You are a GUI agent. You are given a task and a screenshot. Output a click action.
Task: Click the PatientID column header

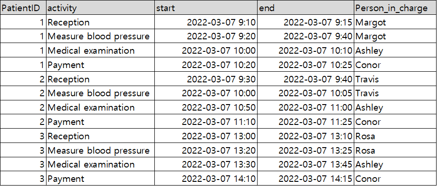[23, 8]
